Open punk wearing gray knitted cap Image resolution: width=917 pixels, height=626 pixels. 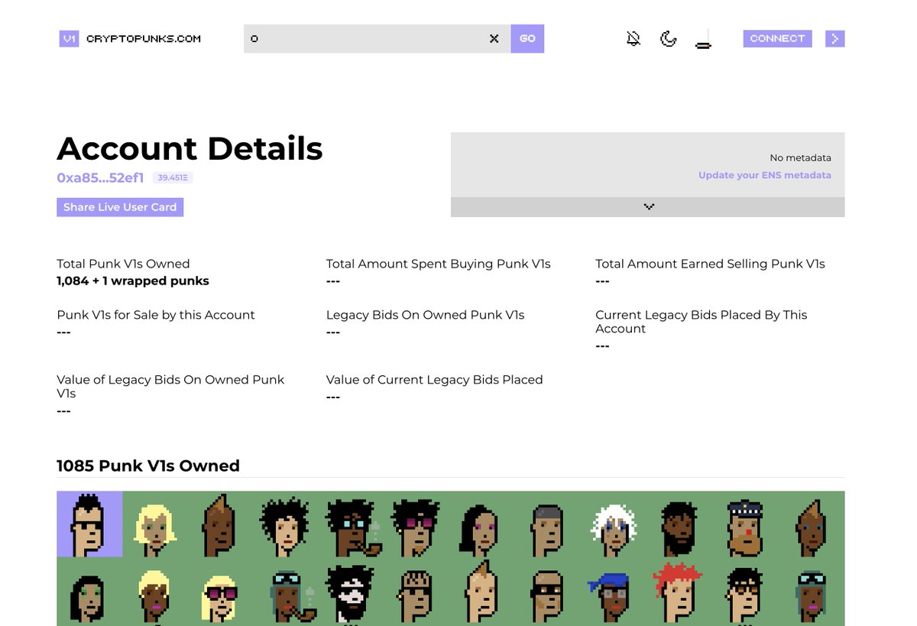tap(549, 524)
